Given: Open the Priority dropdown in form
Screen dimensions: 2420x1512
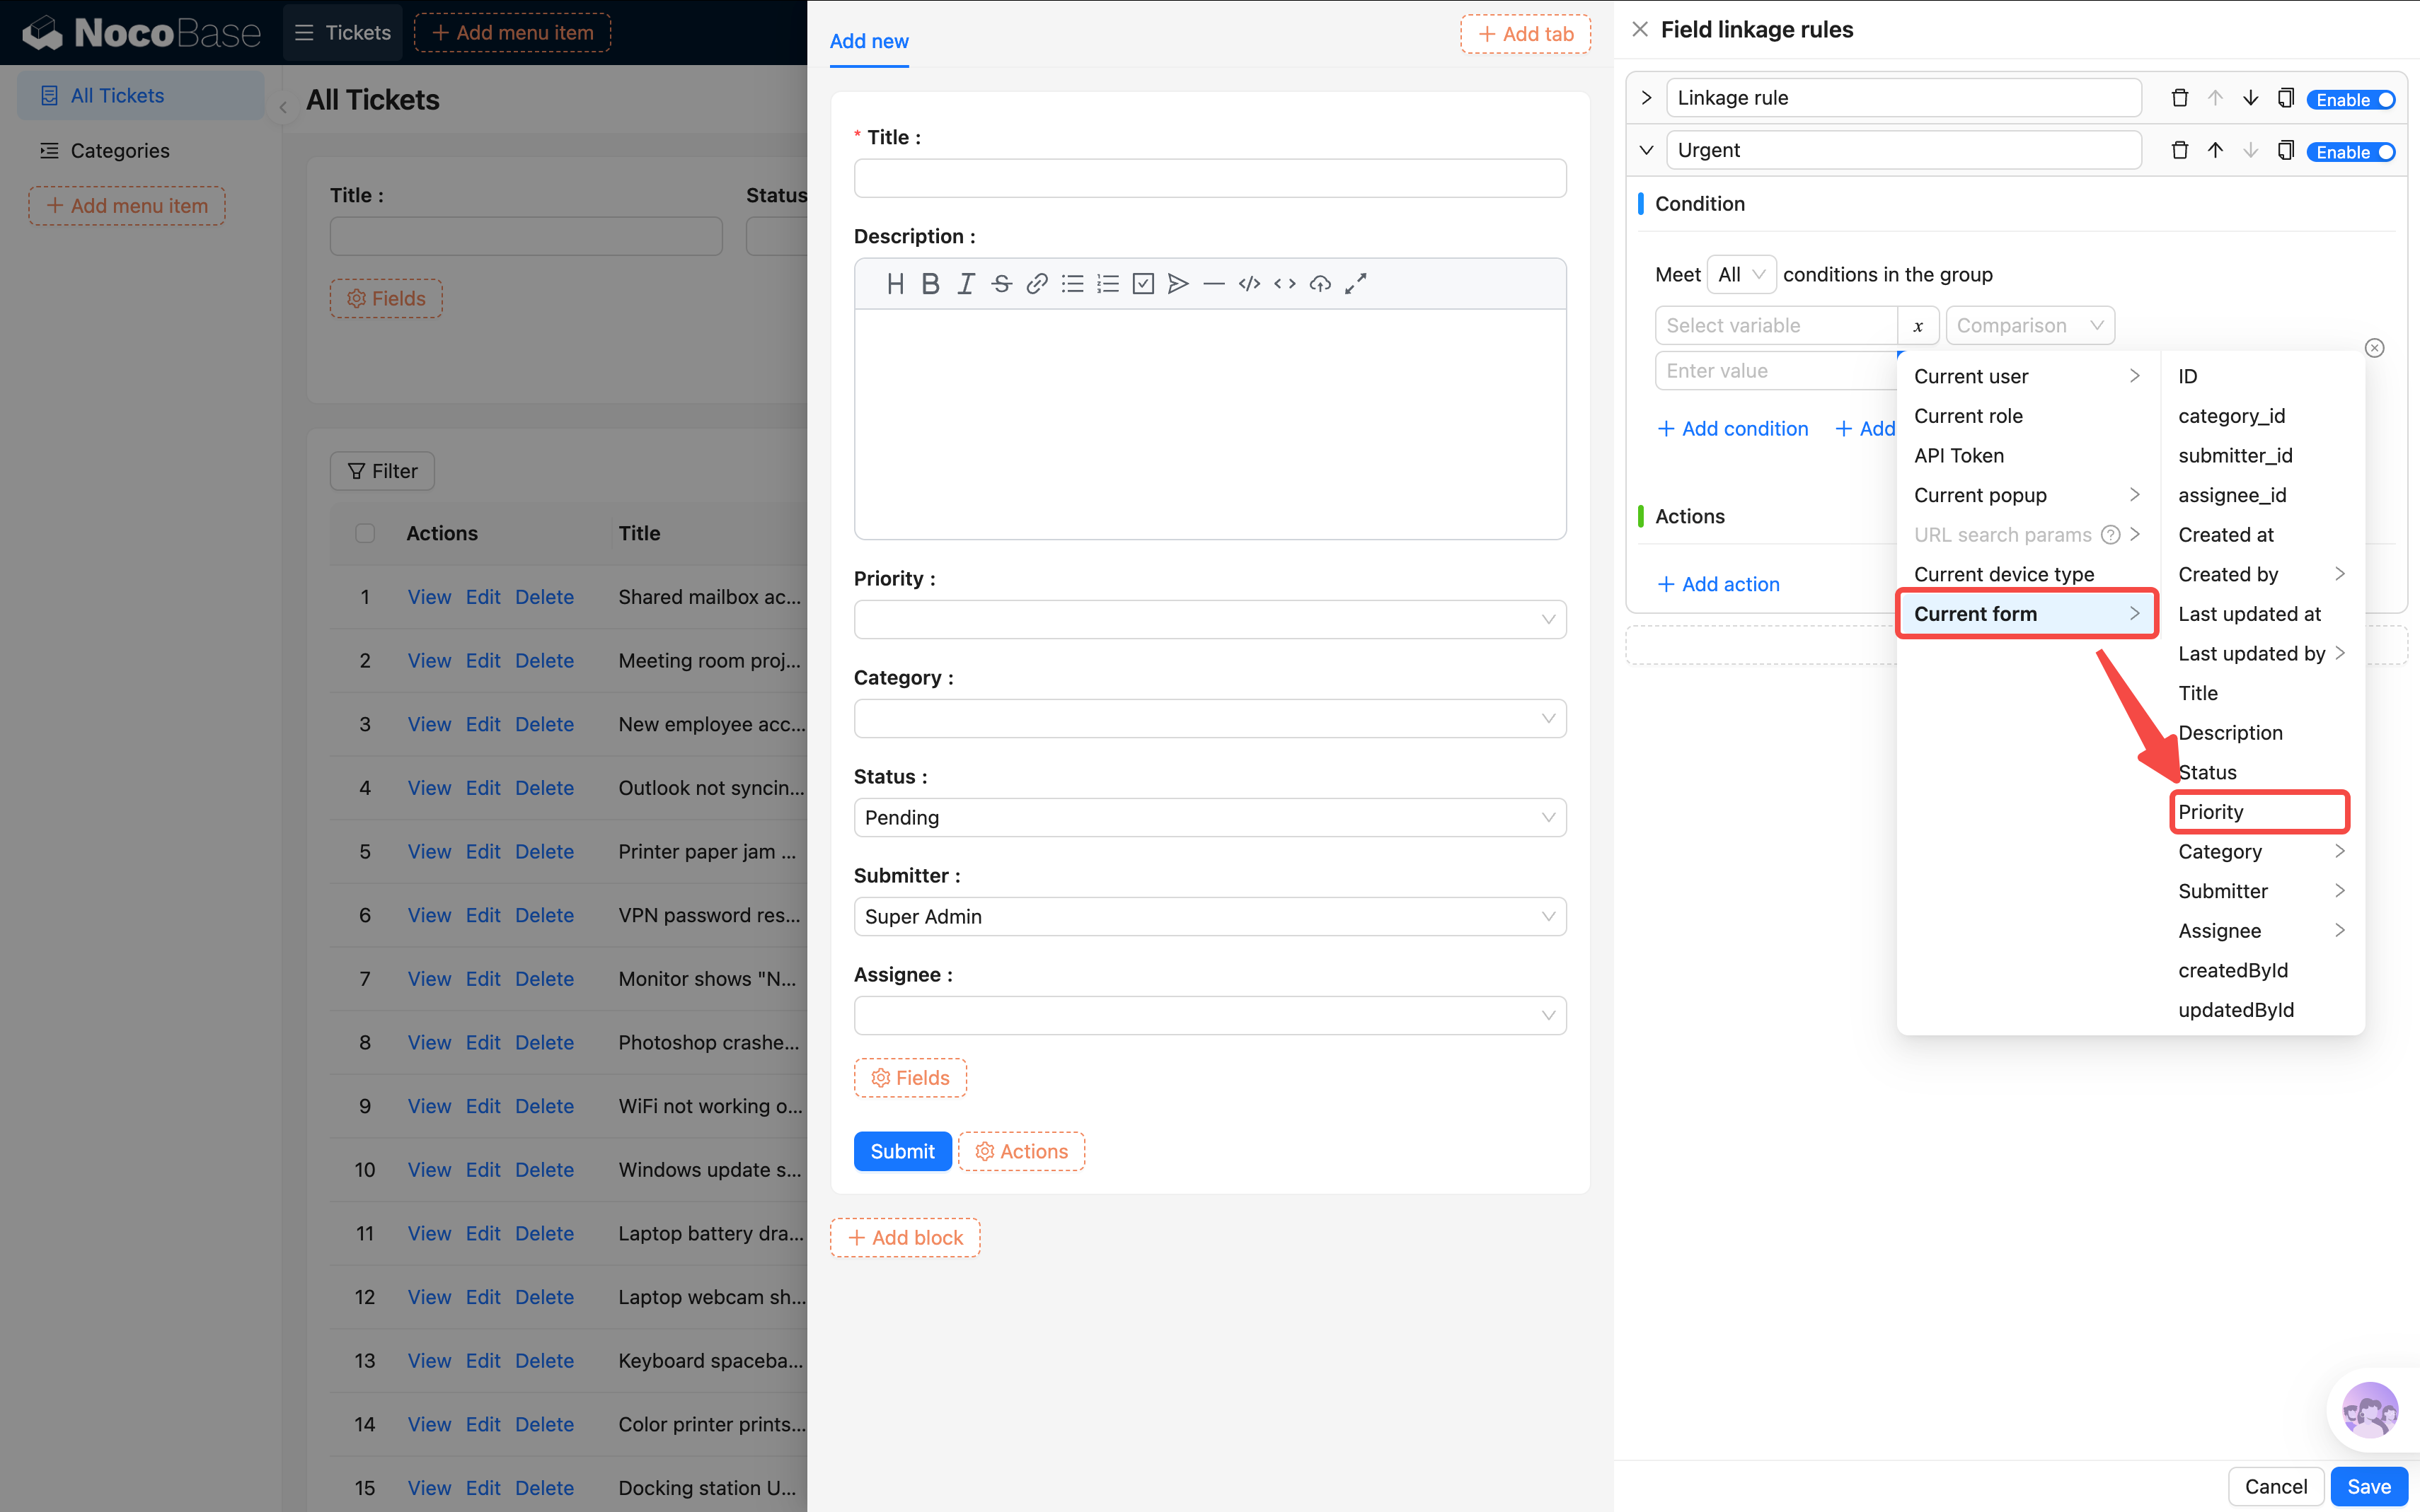Looking at the screenshot, I should click(1209, 620).
